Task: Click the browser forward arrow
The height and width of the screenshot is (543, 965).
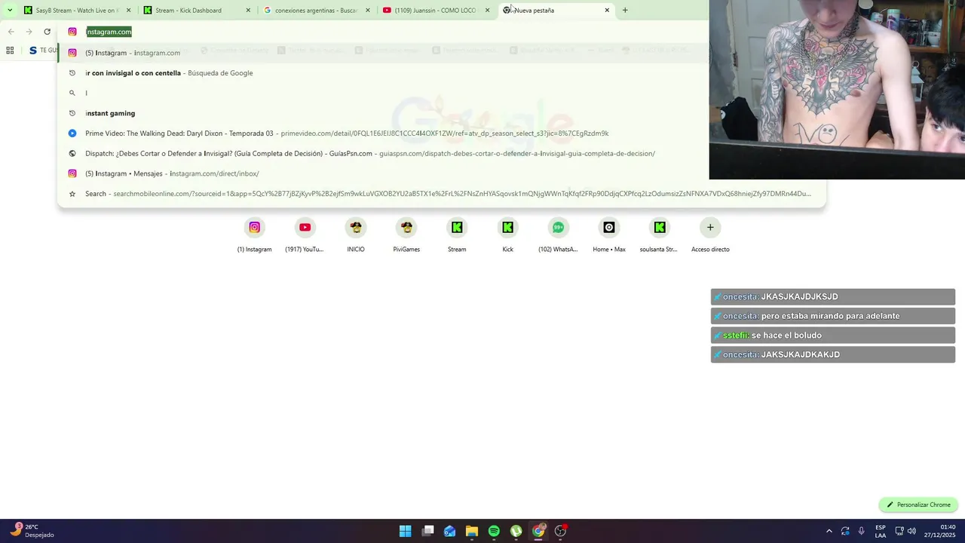Action: (29, 32)
